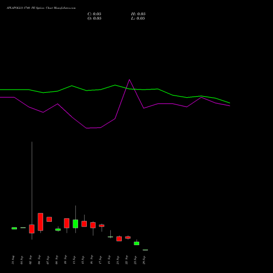
Task: Click the APLAPOLLO 1740 PE chart title
Action: point(41,8)
